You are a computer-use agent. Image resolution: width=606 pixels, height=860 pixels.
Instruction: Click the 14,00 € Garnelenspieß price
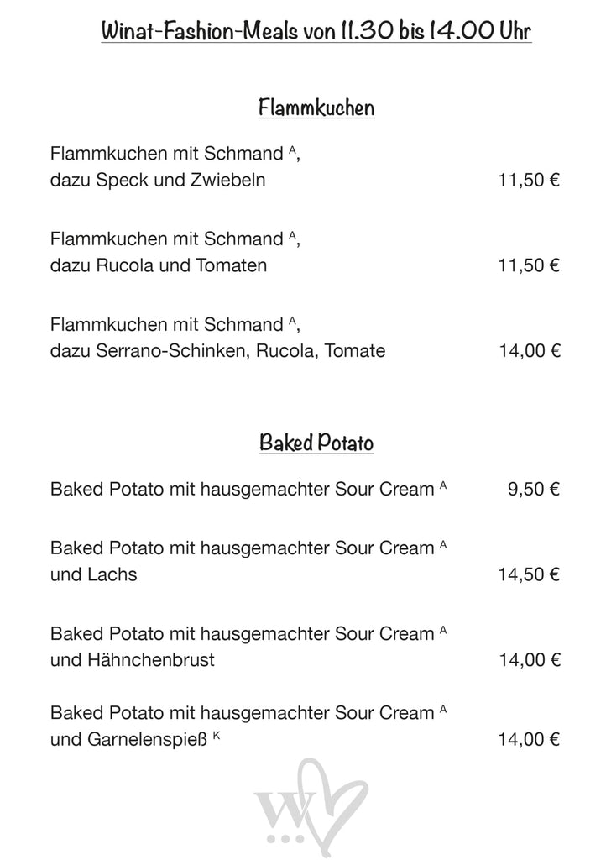528,740
